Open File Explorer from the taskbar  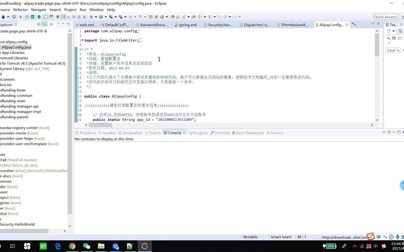coord(101,246)
